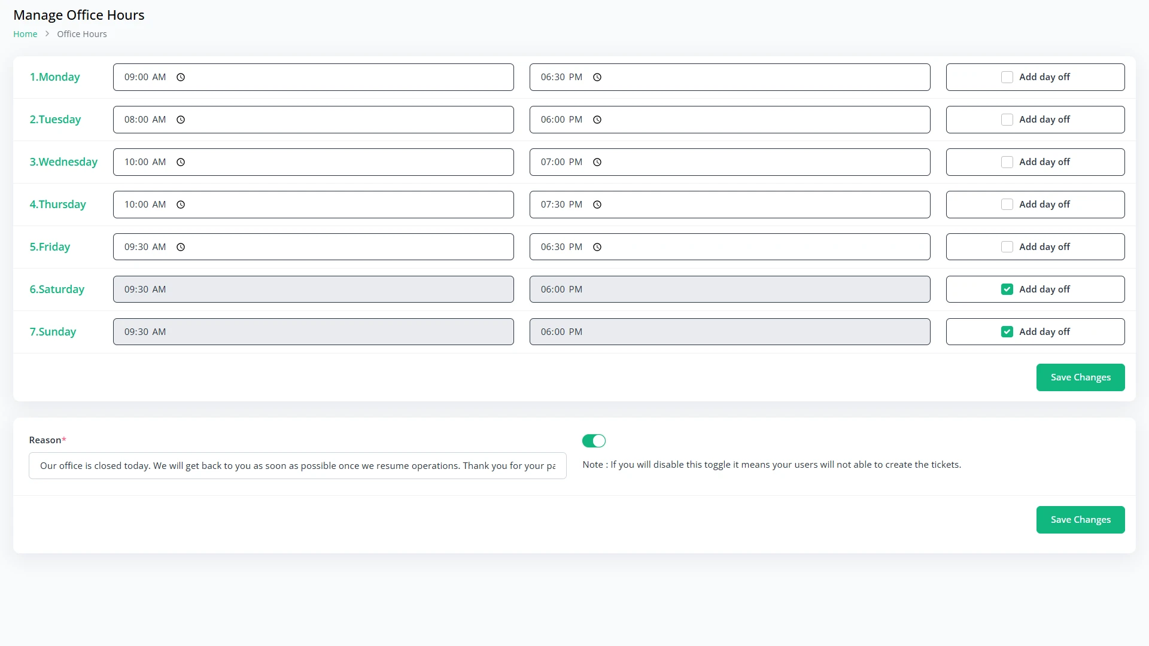Check Add day off for Wednesday
Viewport: 1149px width, 646px height.
pos(1007,162)
